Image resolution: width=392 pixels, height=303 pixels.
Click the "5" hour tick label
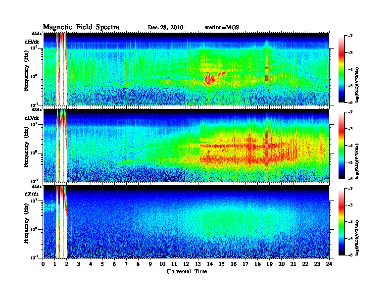click(102, 264)
